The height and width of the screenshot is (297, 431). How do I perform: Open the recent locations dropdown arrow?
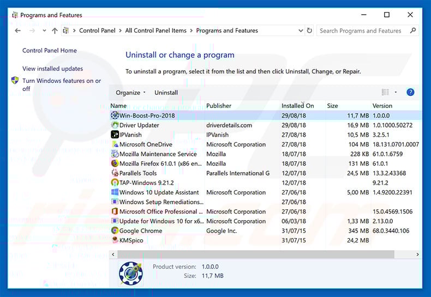coord(44,31)
